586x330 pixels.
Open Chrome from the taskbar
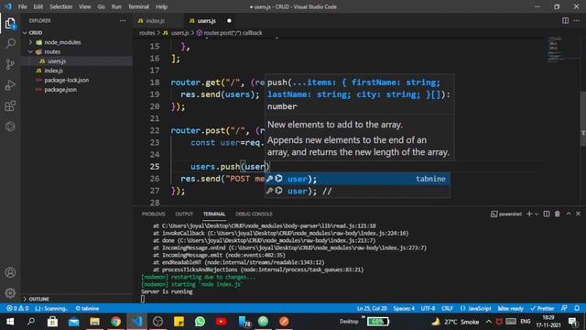coord(115,322)
